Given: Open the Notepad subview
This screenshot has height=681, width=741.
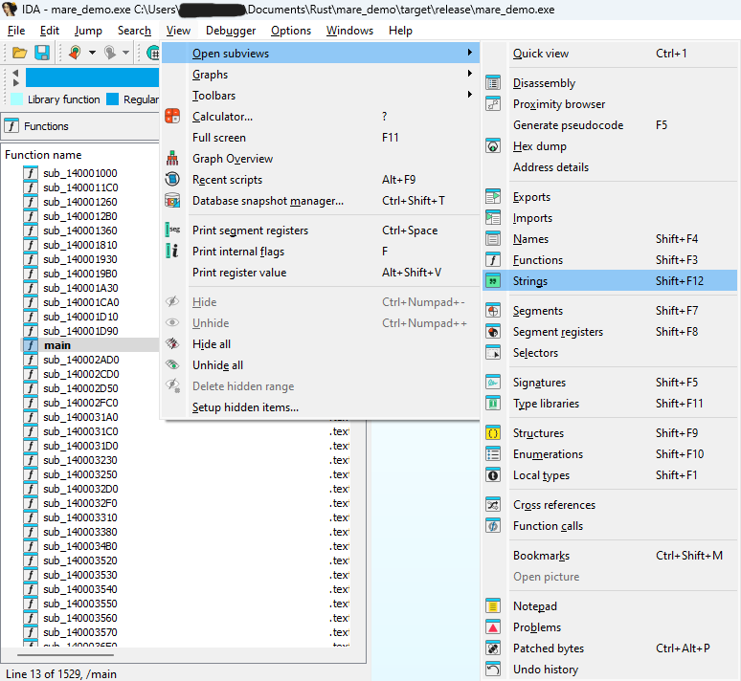Looking at the screenshot, I should (534, 606).
